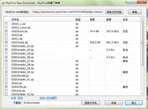Open help with the 帮助 button
This screenshot has height=109, width=148.
135,12
